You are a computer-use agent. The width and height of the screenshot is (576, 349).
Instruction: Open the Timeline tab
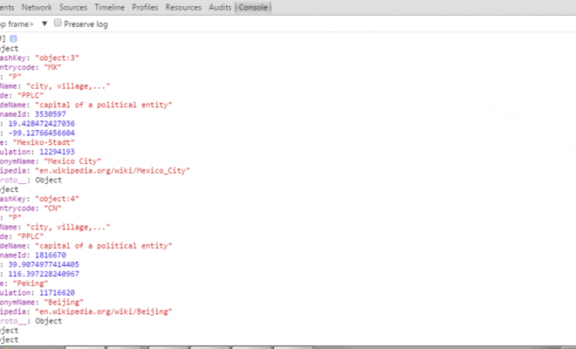(109, 7)
